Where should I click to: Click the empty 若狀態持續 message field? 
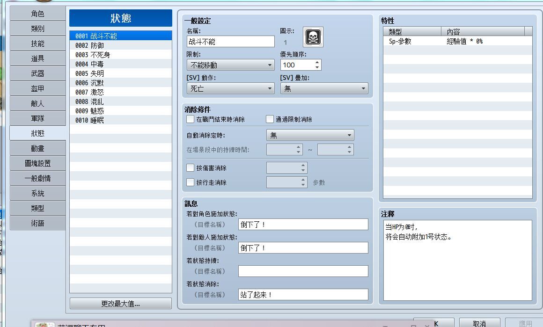coord(303,271)
